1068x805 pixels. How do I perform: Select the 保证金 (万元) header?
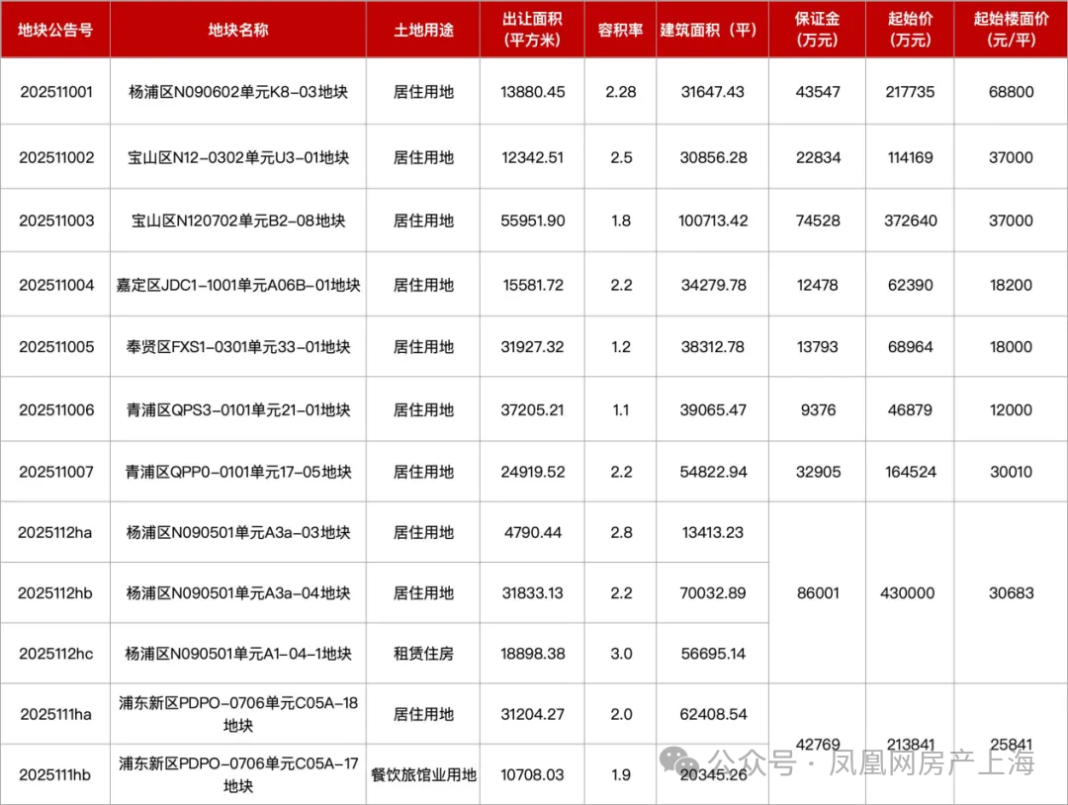(817, 30)
